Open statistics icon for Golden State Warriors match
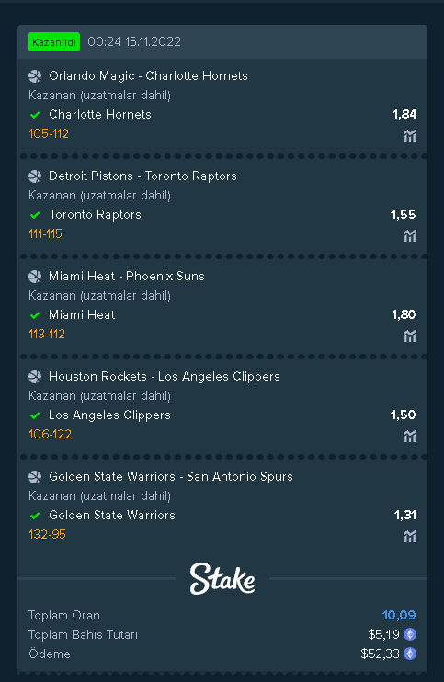This screenshot has height=682, width=444. click(410, 536)
